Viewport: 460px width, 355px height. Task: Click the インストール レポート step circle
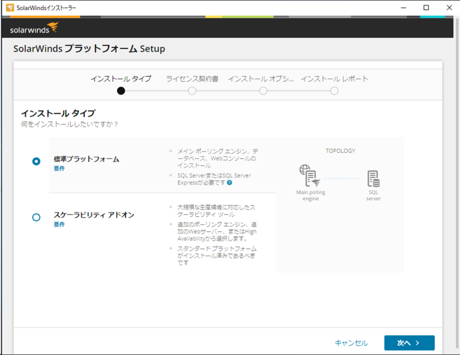click(x=334, y=91)
